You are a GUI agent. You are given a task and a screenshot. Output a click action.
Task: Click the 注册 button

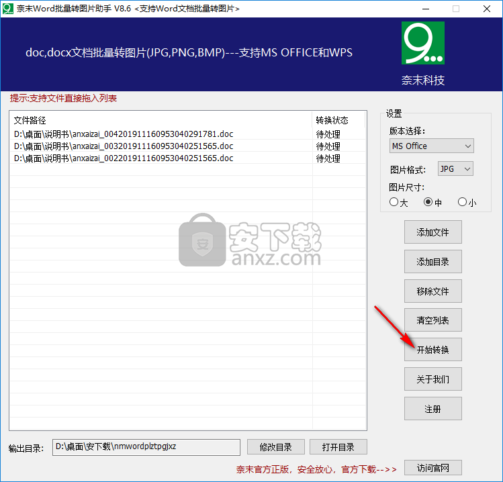tap(432, 409)
